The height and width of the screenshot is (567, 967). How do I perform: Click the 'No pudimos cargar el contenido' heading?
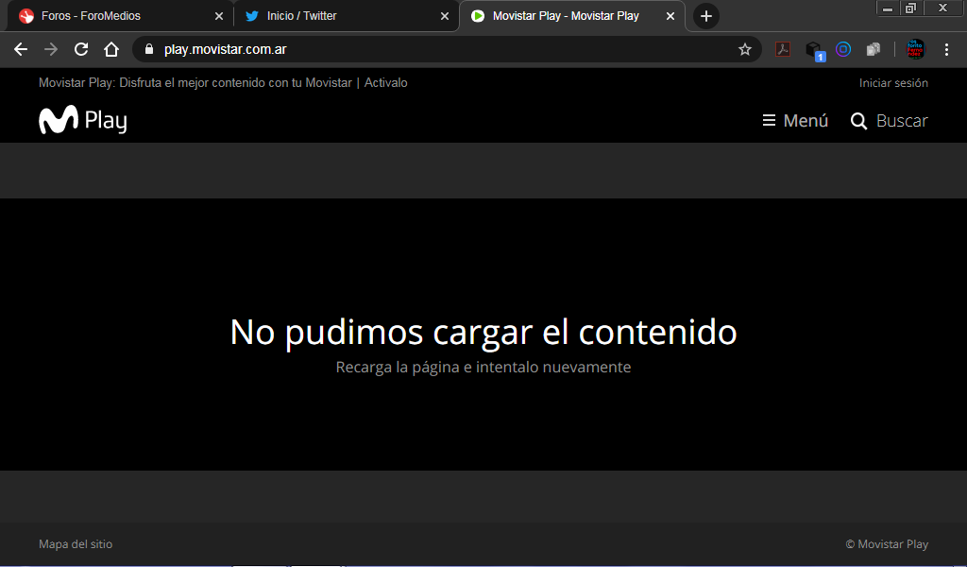tap(483, 332)
